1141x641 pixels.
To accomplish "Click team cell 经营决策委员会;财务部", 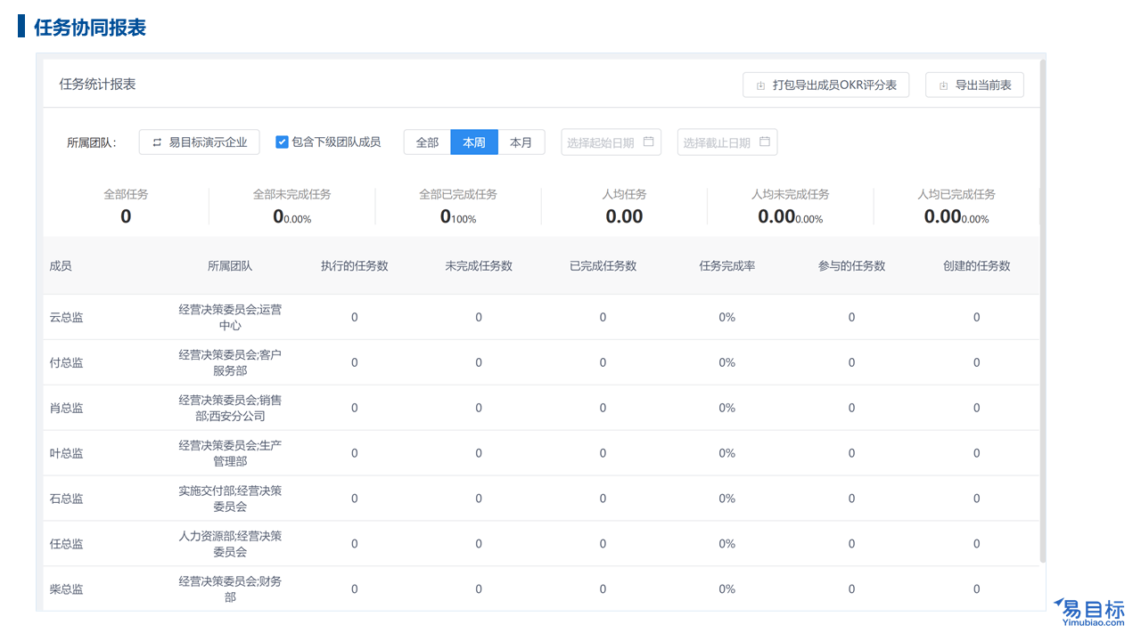I will 230,589.
